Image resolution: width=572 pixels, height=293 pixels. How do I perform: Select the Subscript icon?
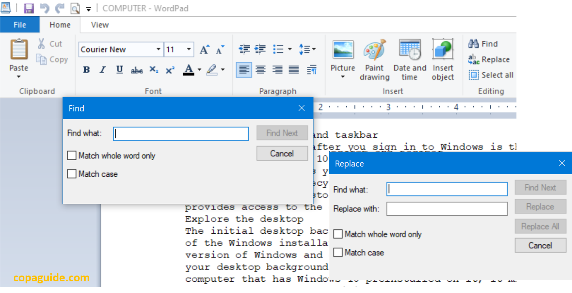(x=153, y=69)
